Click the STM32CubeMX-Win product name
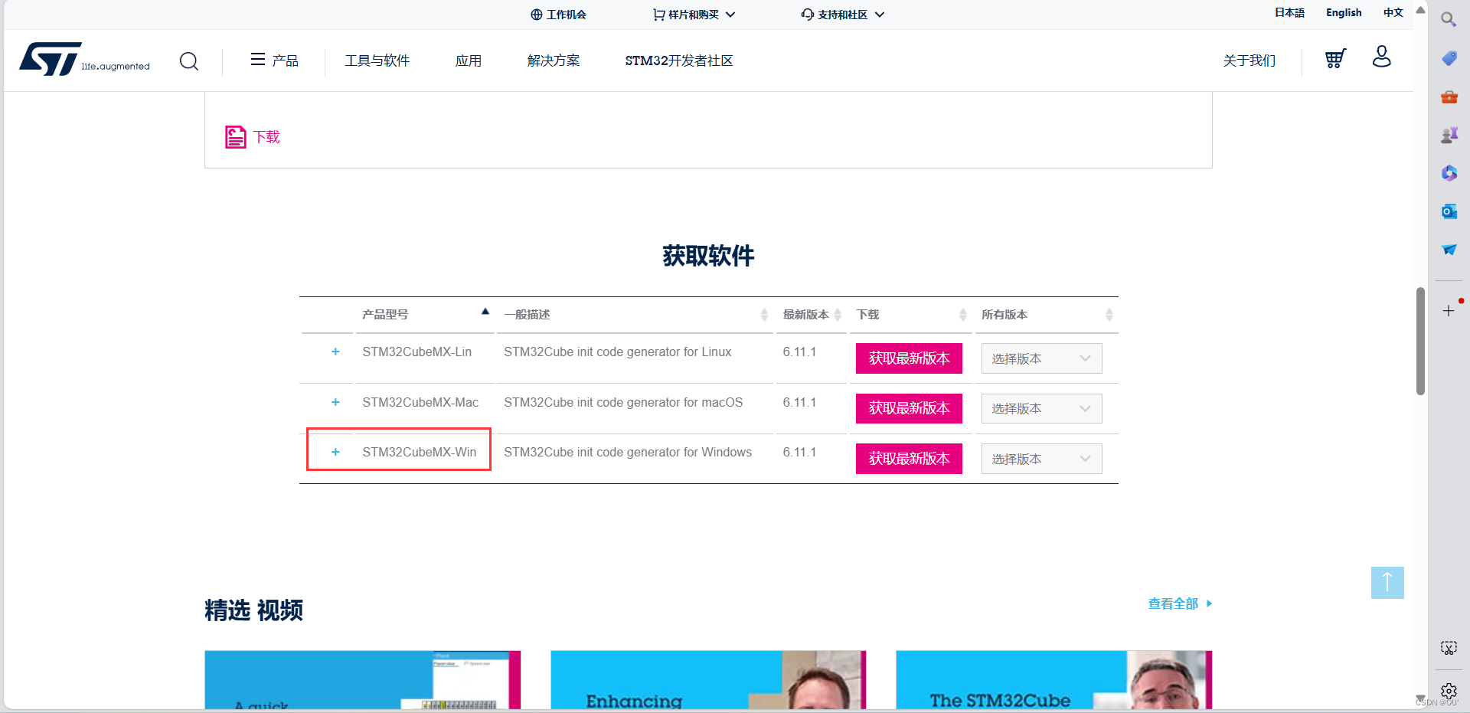Viewport: 1470px width, 713px height. [x=419, y=452]
